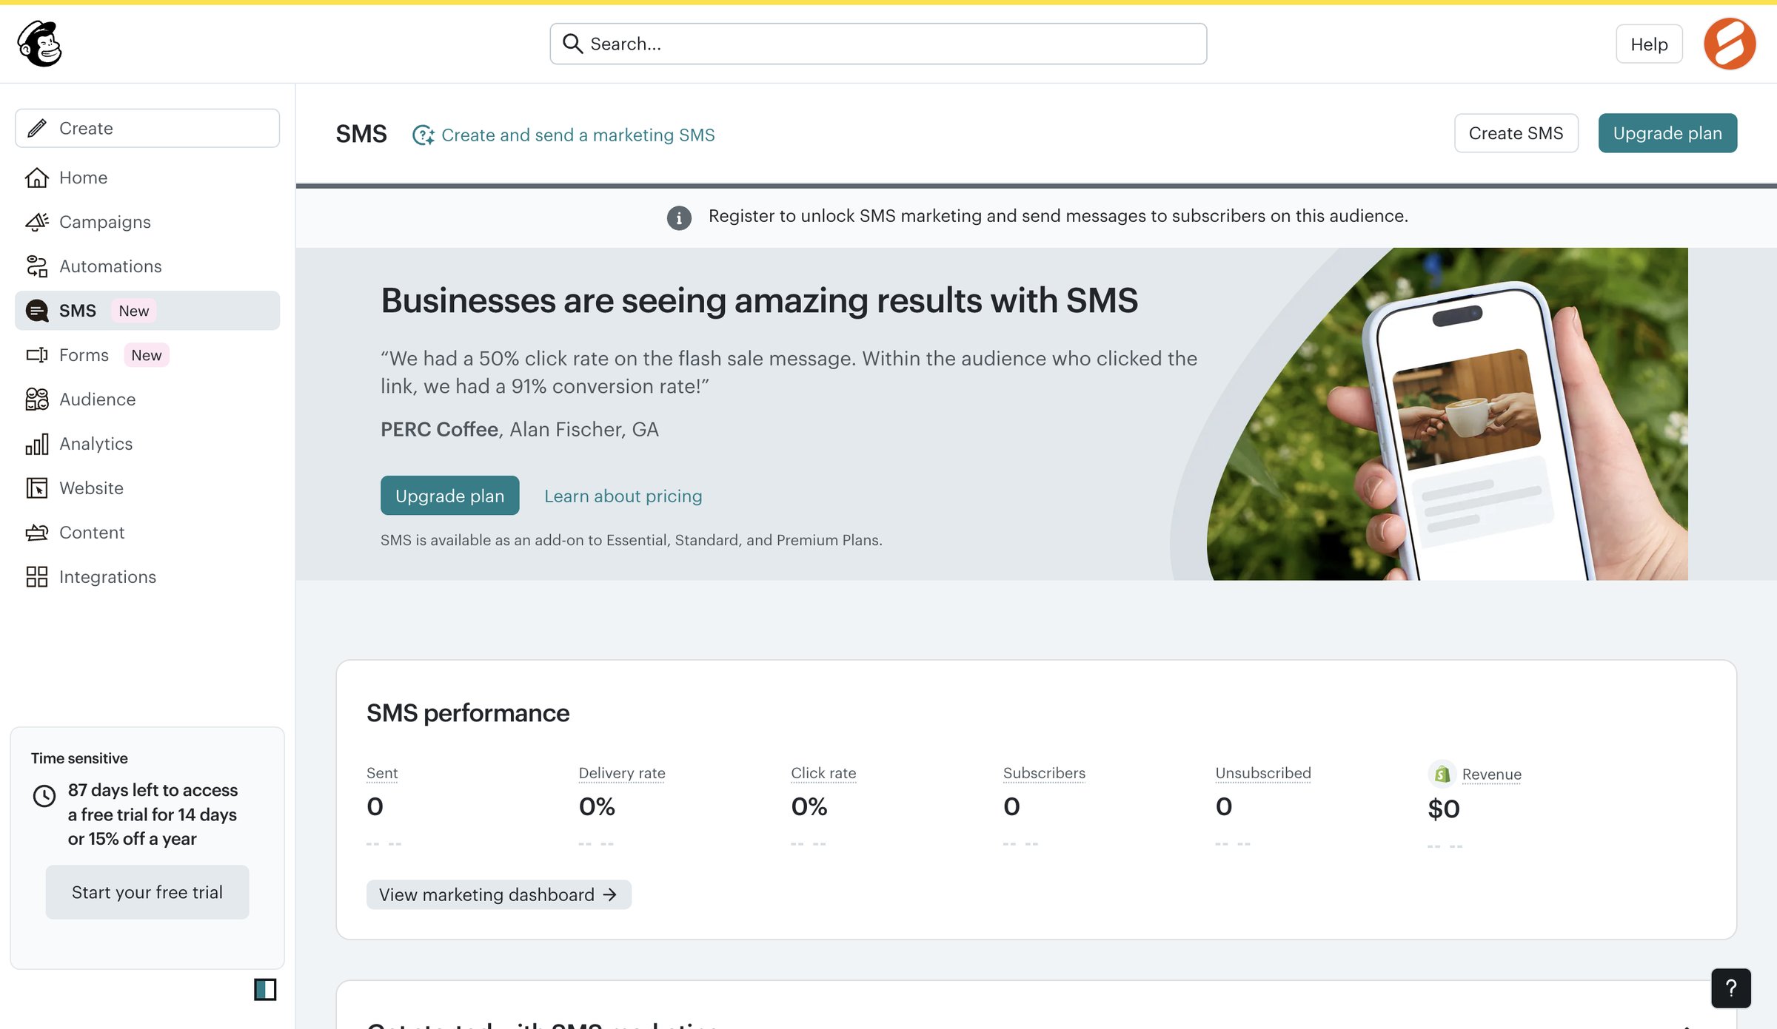Collapse the sidebar with the panel toggle icon
This screenshot has width=1777, height=1029.
tap(265, 989)
